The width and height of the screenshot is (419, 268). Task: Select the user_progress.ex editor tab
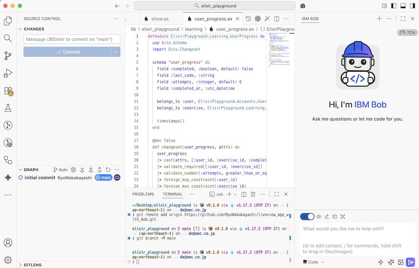[x=213, y=19]
